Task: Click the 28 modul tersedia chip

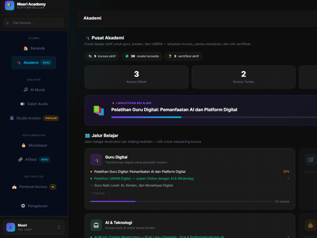Action: 142,56
